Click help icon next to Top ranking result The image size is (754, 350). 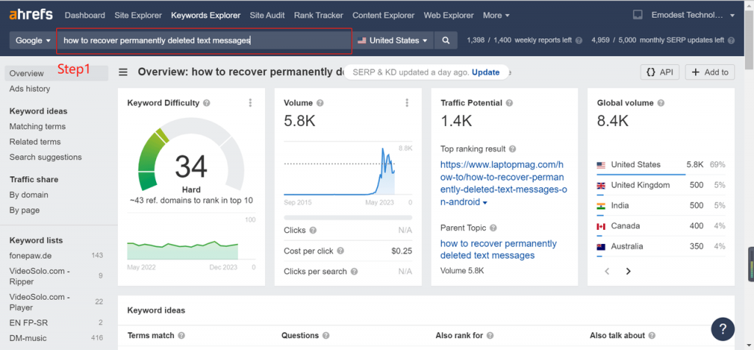point(512,150)
